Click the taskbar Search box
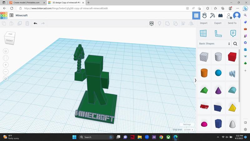 click(96, 137)
